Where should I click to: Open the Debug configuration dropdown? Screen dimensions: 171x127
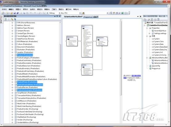point(60,13)
